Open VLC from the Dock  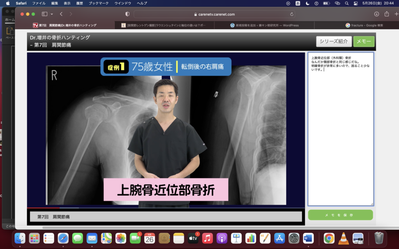(343, 238)
